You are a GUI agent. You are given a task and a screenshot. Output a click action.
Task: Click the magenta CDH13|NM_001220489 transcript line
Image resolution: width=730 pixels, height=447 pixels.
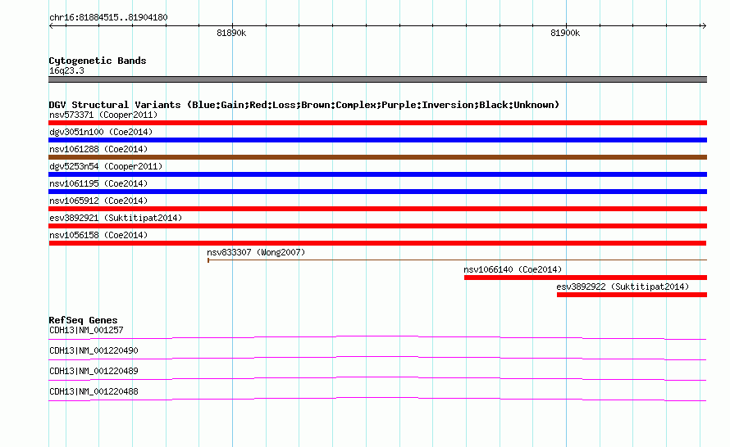coord(377,378)
